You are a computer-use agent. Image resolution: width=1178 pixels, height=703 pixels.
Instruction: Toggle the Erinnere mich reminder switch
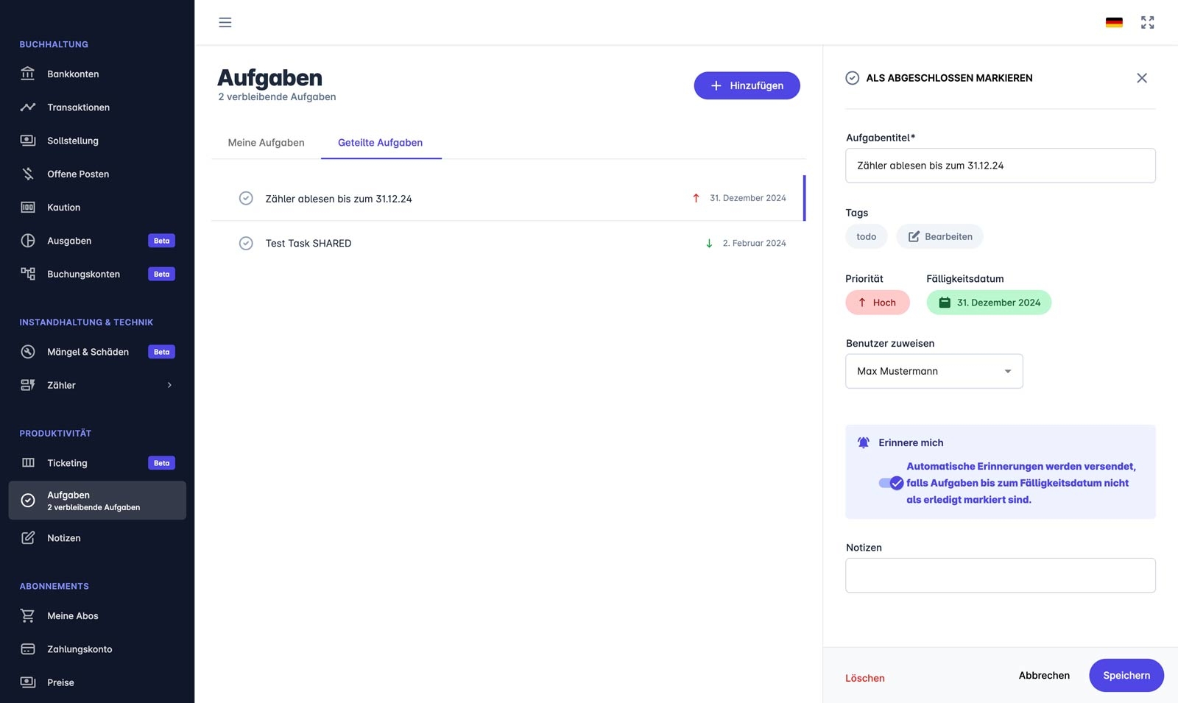[x=891, y=483]
